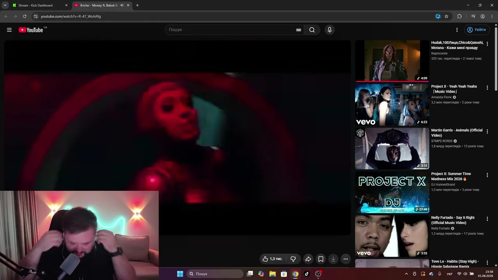The image size is (498, 280).
Task: Open Nelly Furtado - Say It Right title
Action: pos(453,220)
